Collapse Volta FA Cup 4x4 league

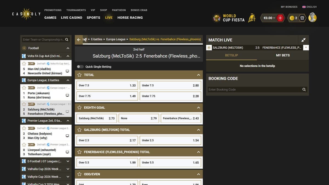point(68,56)
